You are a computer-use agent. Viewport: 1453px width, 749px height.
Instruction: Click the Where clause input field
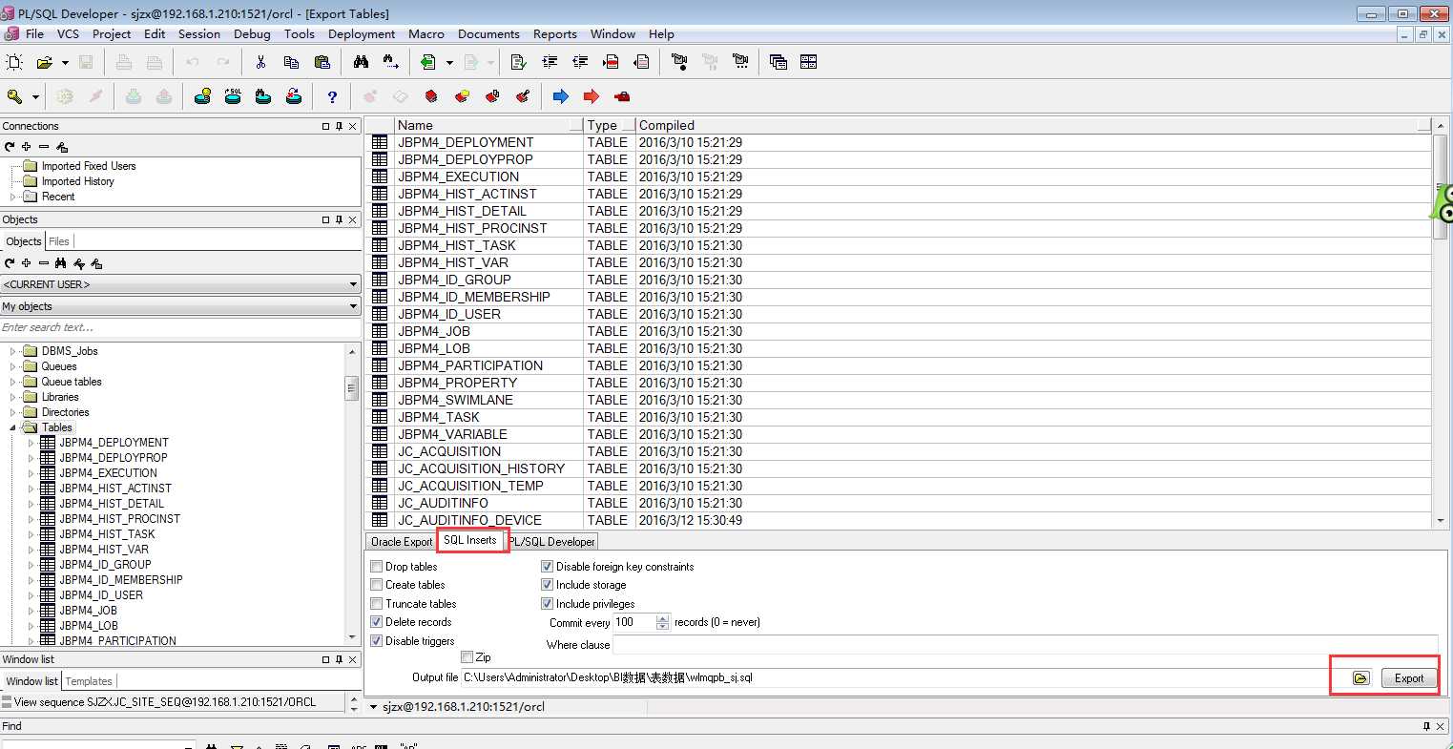[x=1025, y=645]
